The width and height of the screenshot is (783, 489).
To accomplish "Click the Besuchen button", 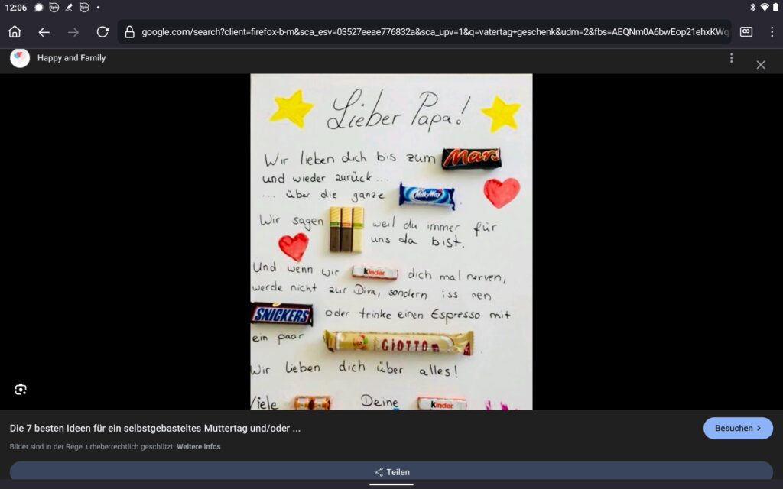I will pyautogui.click(x=737, y=428).
